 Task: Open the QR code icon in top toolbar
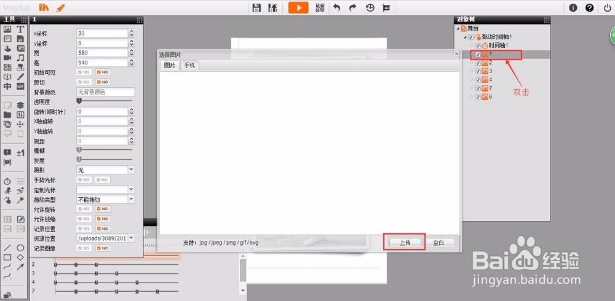pyautogui.click(x=320, y=7)
